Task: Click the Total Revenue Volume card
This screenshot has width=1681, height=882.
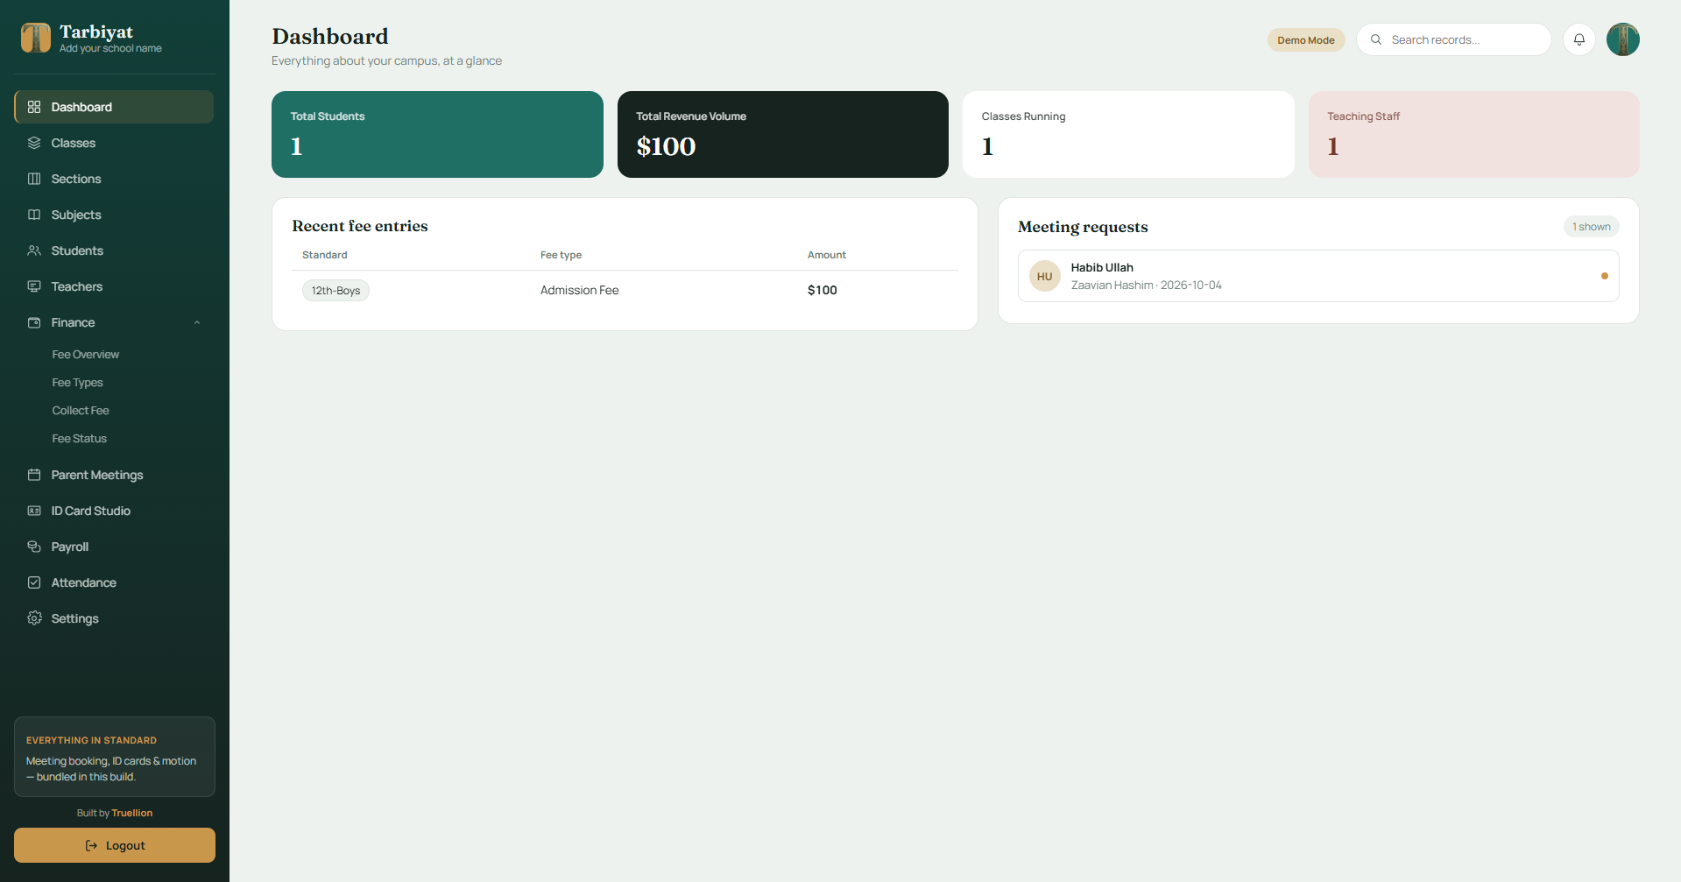Action: coord(783,134)
